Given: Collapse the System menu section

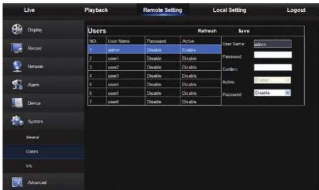Looking at the screenshot, I should [43, 121].
